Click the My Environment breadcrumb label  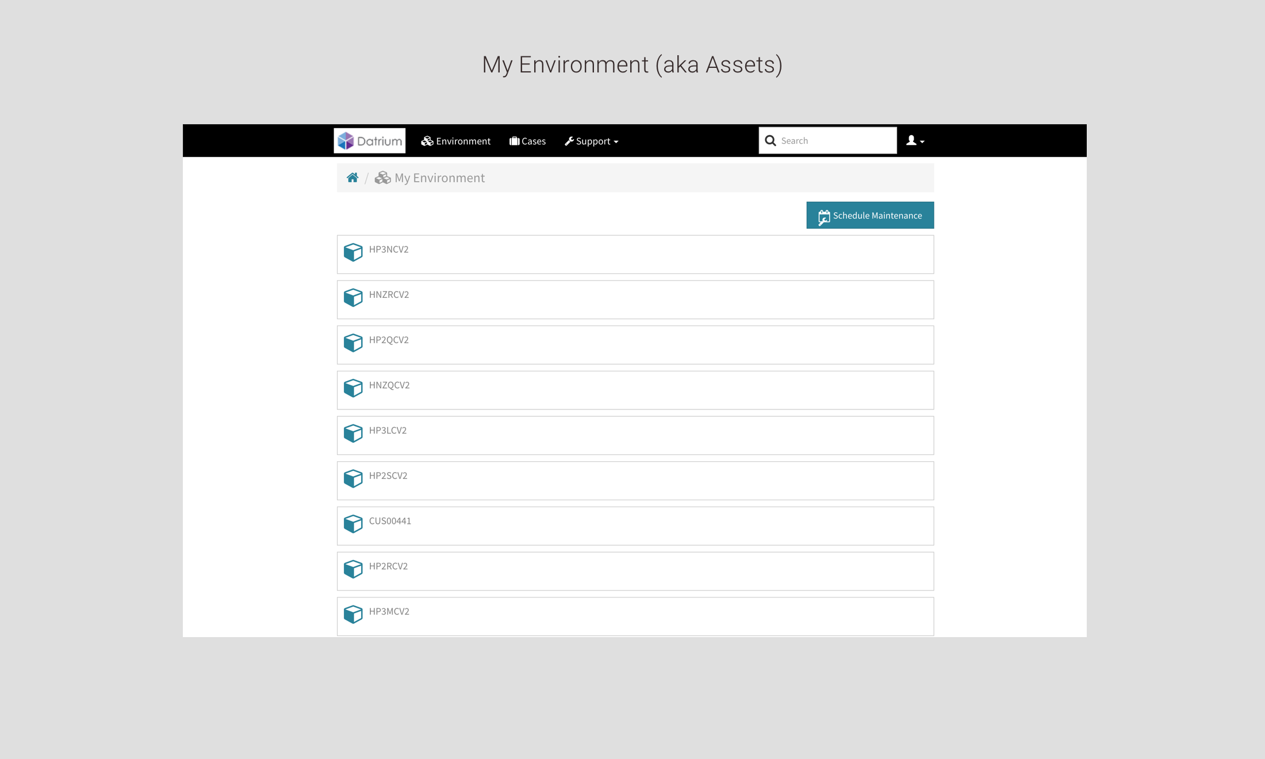[x=439, y=178]
